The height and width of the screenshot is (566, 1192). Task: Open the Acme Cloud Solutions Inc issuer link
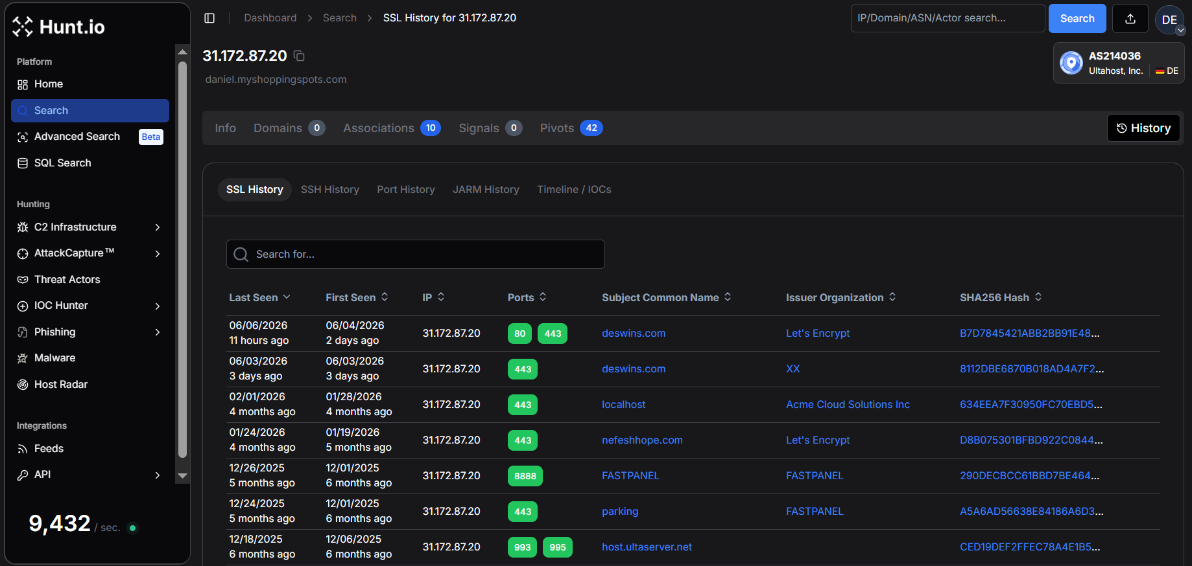click(x=848, y=405)
